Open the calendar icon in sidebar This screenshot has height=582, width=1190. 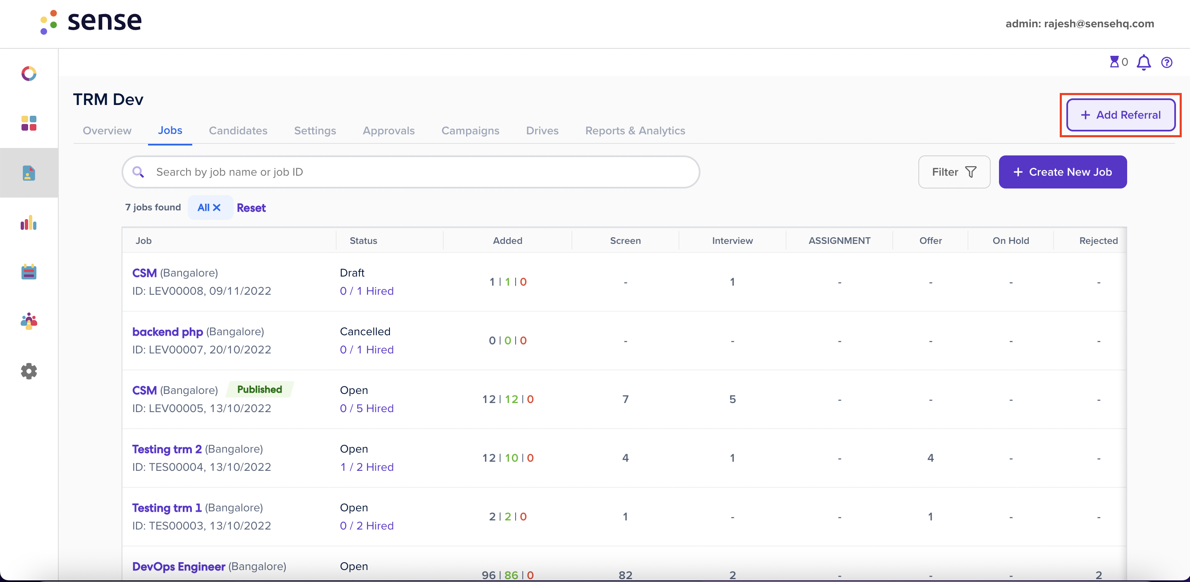coord(29,272)
